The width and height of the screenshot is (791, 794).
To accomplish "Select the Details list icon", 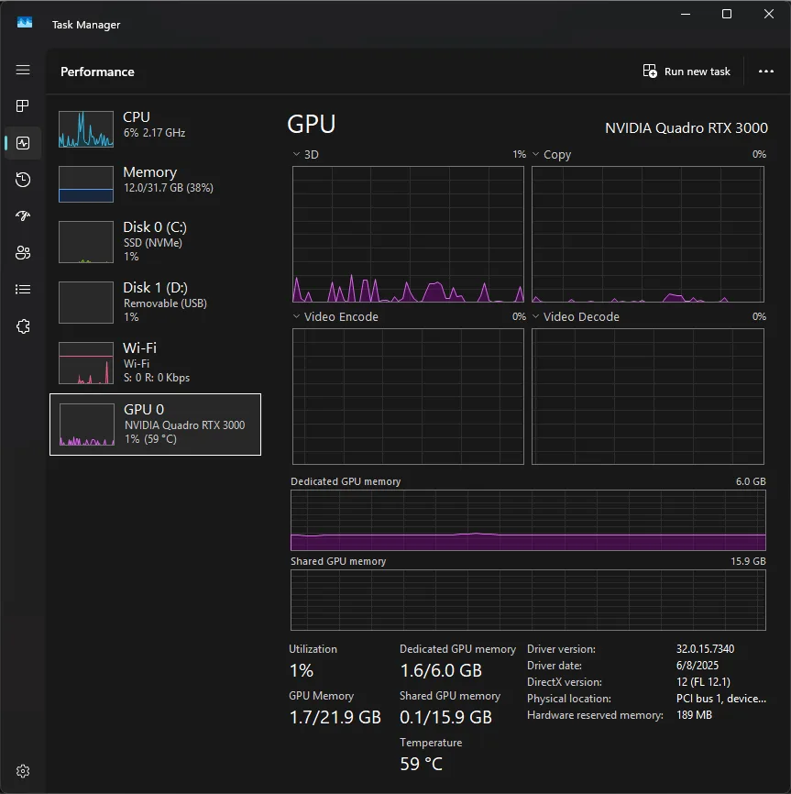I will [x=22, y=289].
